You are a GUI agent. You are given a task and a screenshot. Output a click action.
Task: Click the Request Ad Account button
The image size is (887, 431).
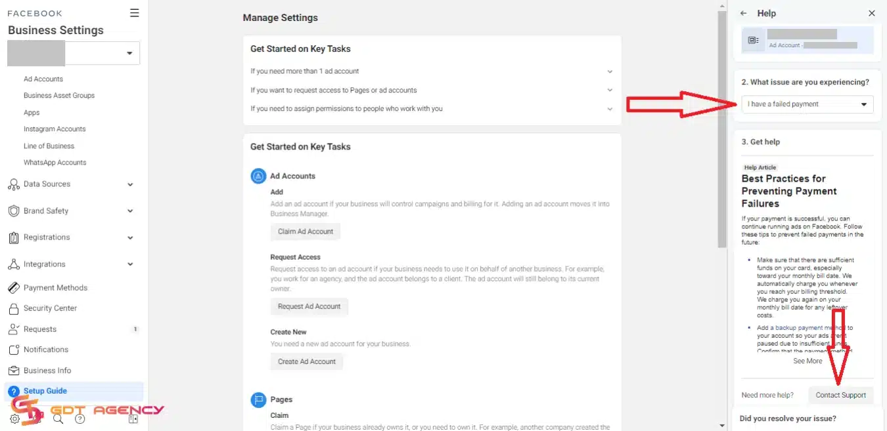[x=309, y=306]
